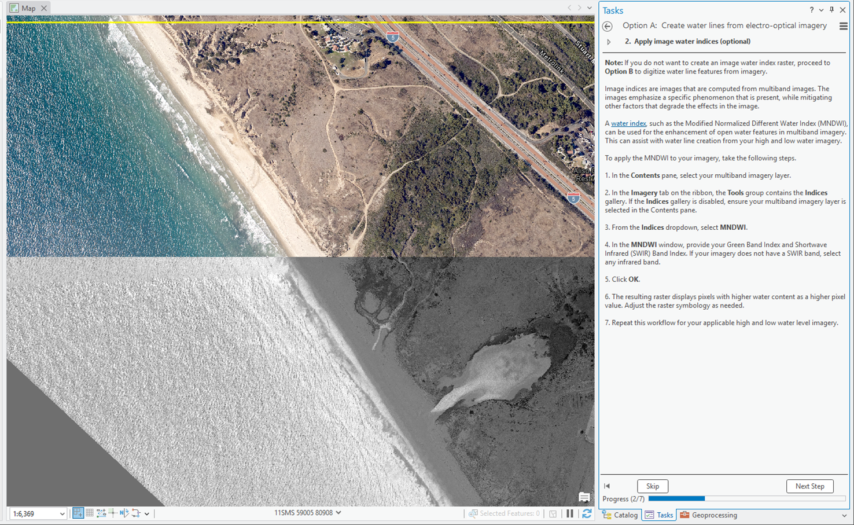
Task: Open Tasks pane help
Action: 812,10
